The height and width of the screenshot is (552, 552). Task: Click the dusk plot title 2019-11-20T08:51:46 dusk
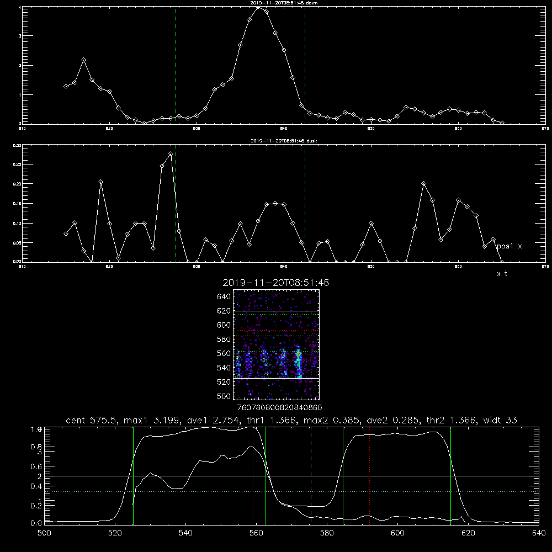coord(284,140)
